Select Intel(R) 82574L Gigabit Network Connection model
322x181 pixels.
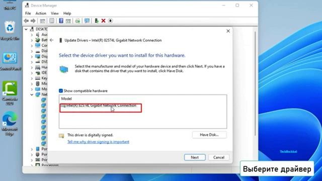coord(101,106)
